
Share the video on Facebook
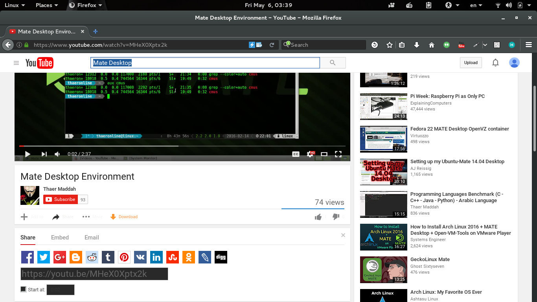(x=28, y=258)
